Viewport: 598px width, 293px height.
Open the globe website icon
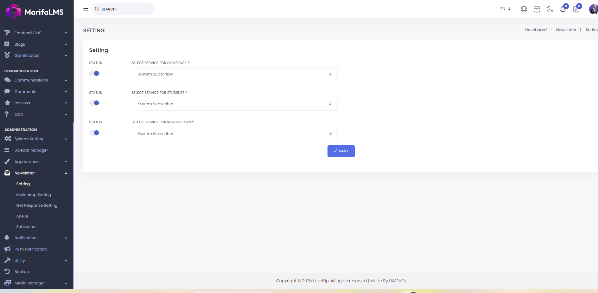[x=524, y=10]
